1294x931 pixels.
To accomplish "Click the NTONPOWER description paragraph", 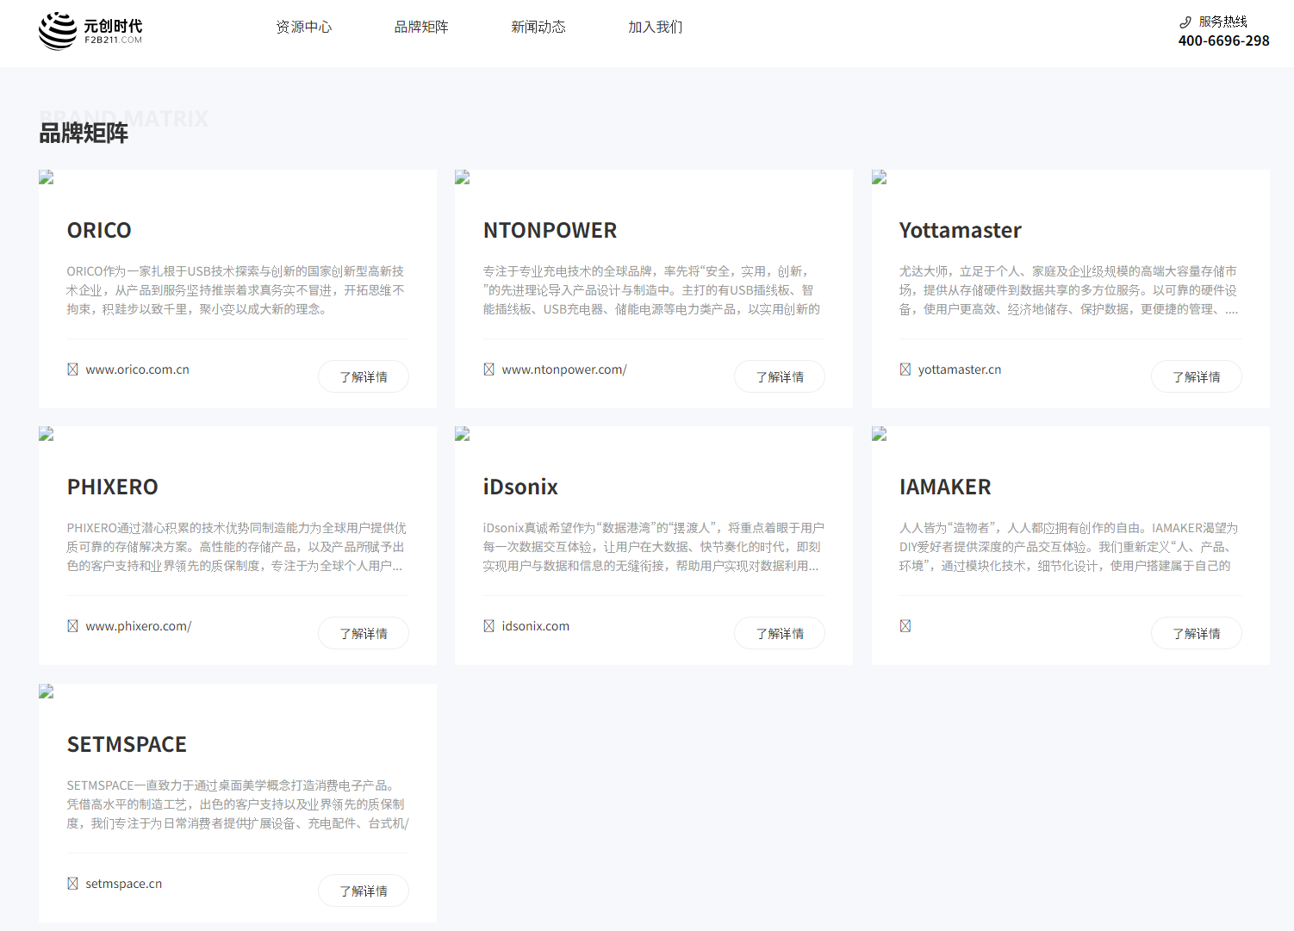I will point(653,290).
